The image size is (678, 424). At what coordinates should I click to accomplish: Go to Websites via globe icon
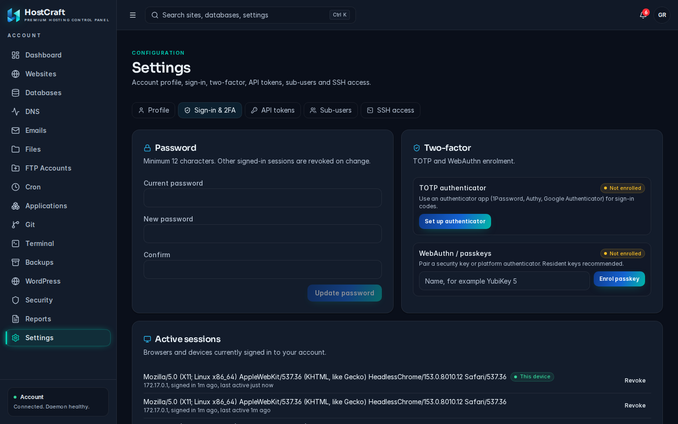[16, 74]
